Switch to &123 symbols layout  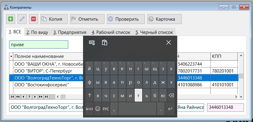89,109
